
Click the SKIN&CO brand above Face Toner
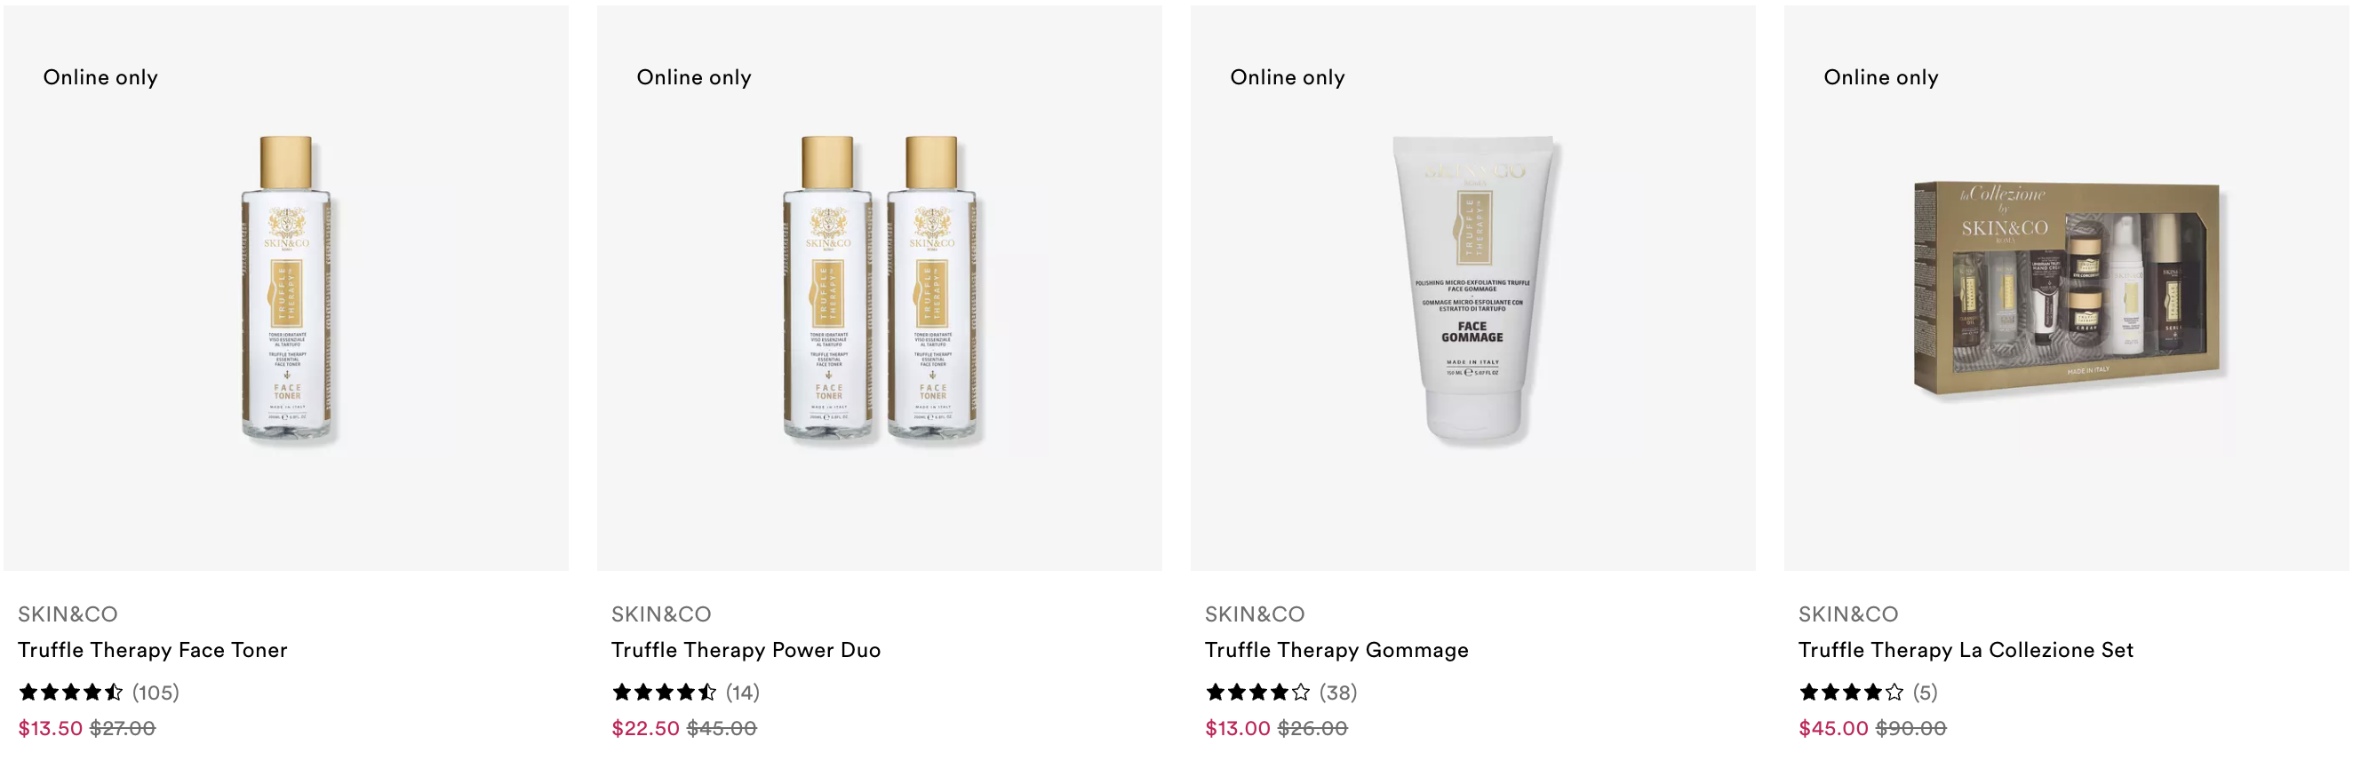[x=68, y=614]
